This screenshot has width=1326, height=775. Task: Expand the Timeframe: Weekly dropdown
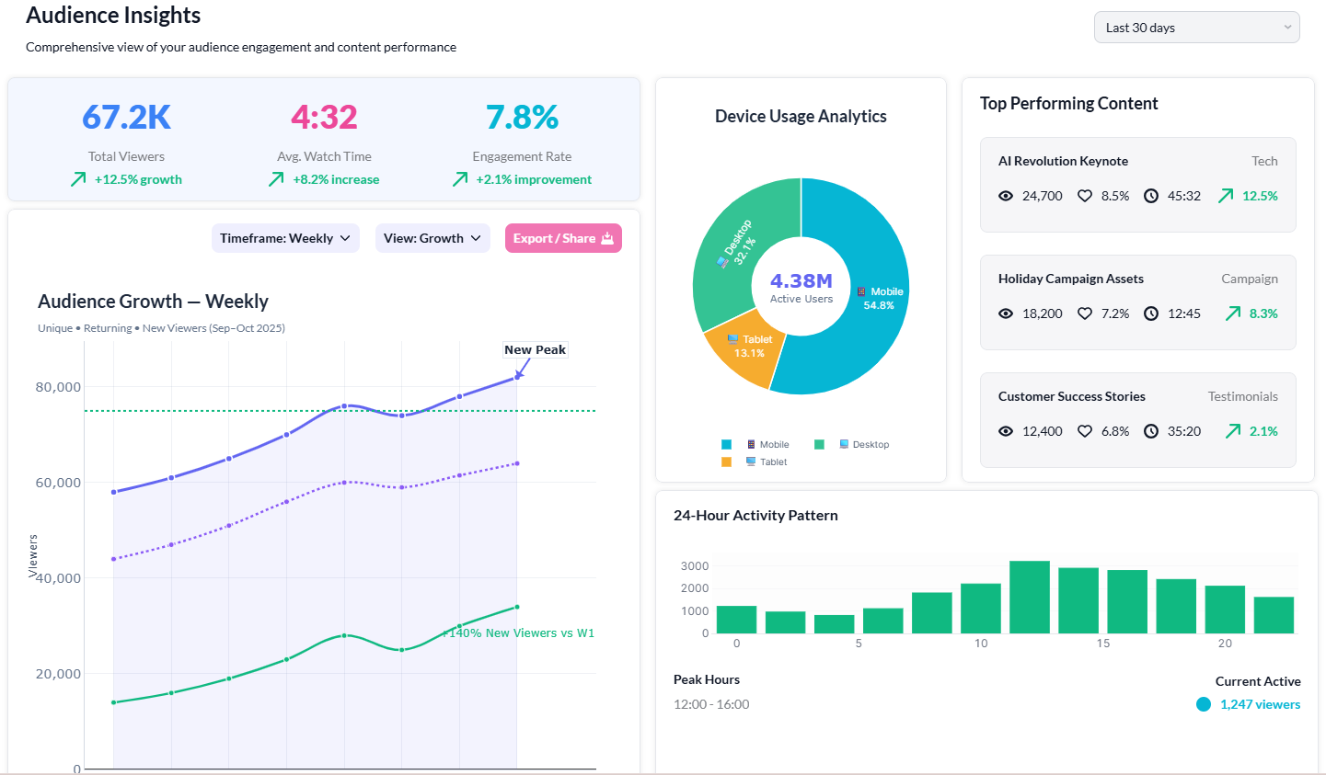(285, 238)
